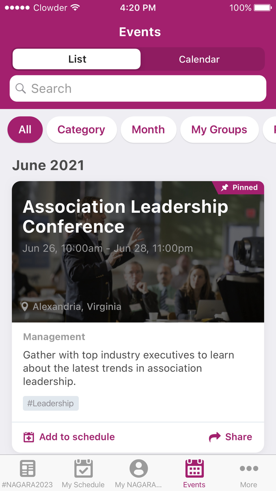Tap Add to schedule for the Leadership Conference

(69, 437)
